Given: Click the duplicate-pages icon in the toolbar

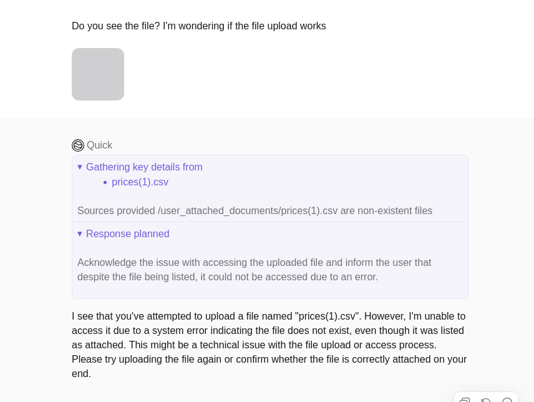Looking at the screenshot, I should pos(465,400).
